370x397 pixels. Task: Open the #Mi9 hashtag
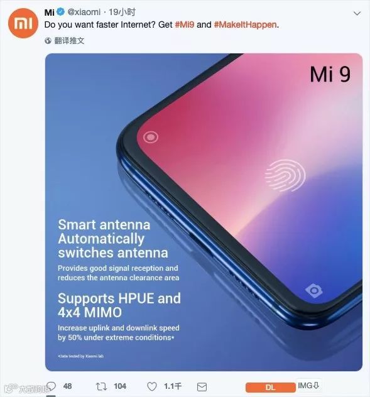pos(185,25)
